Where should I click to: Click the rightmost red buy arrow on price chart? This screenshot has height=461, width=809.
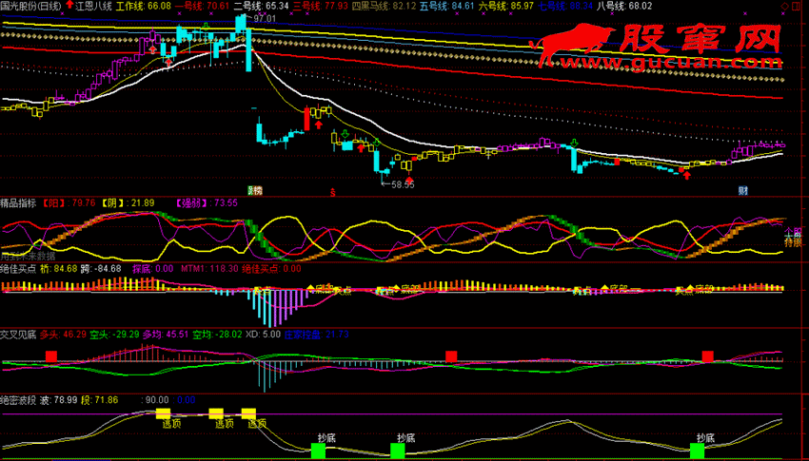click(x=687, y=176)
